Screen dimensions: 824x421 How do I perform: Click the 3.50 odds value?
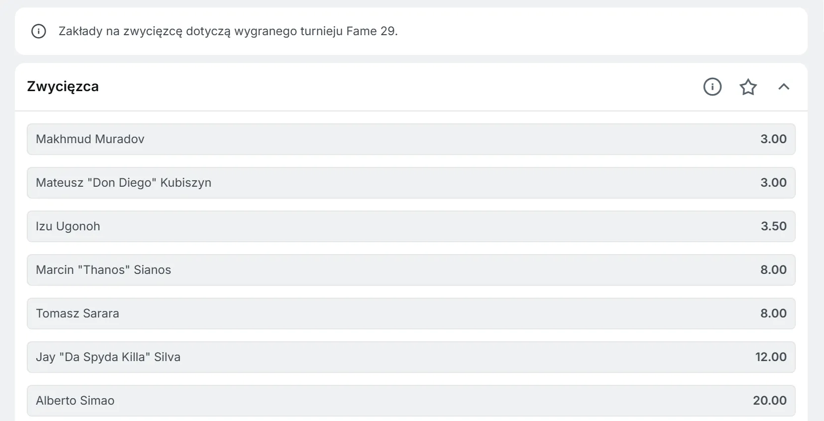point(773,226)
